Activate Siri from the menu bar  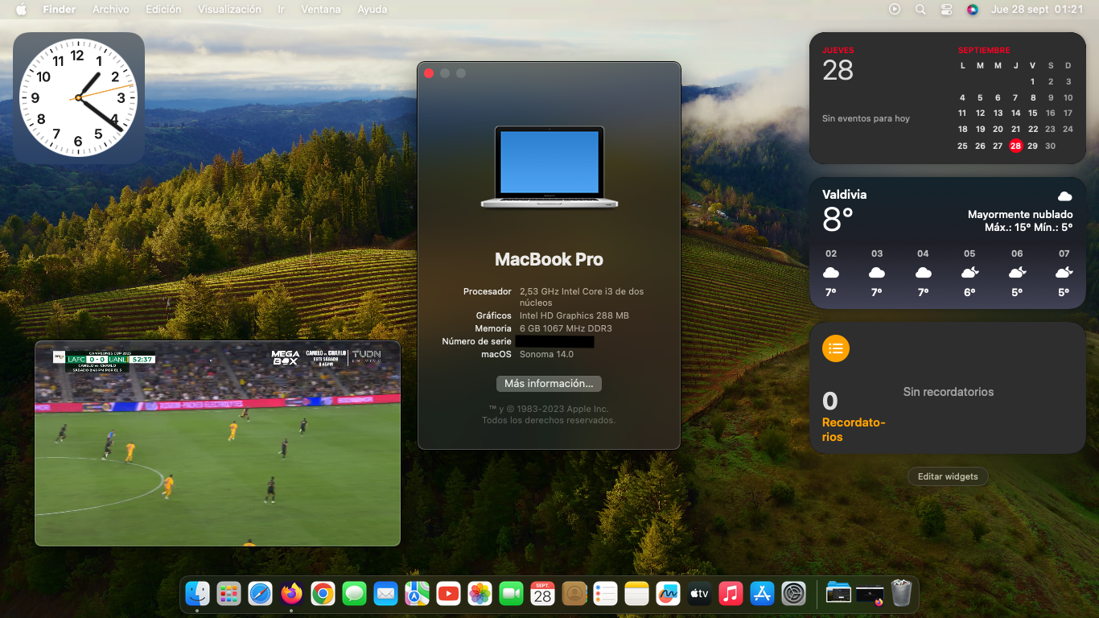point(973,10)
